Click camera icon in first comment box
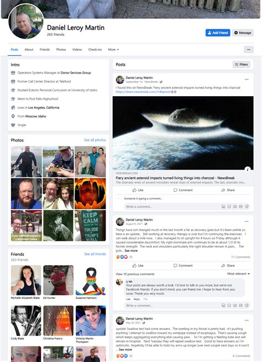262x362 pixels. [235, 206]
